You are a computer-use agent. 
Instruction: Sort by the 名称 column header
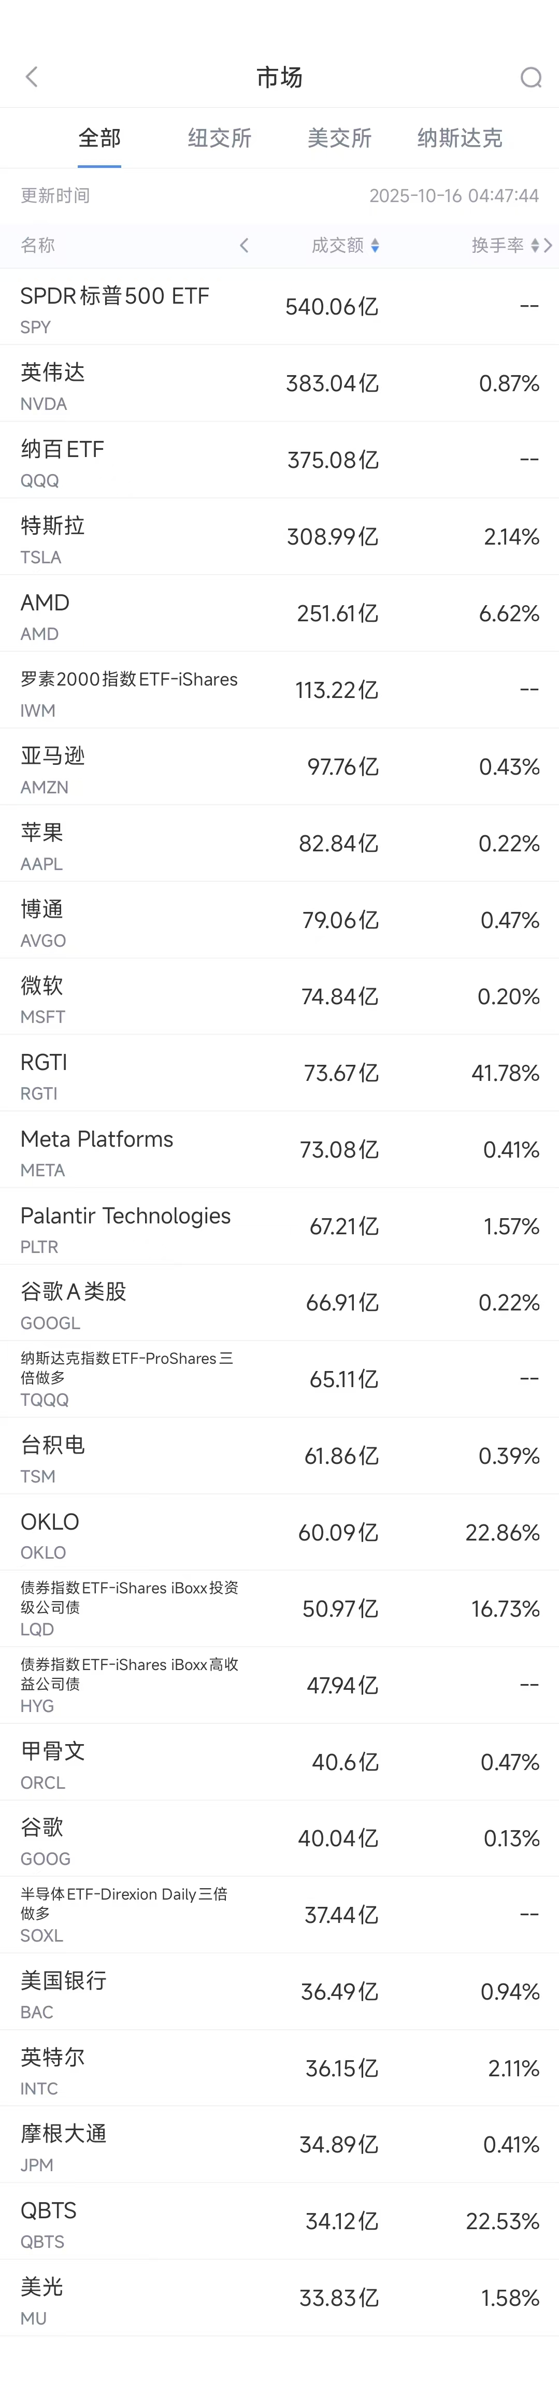point(38,246)
